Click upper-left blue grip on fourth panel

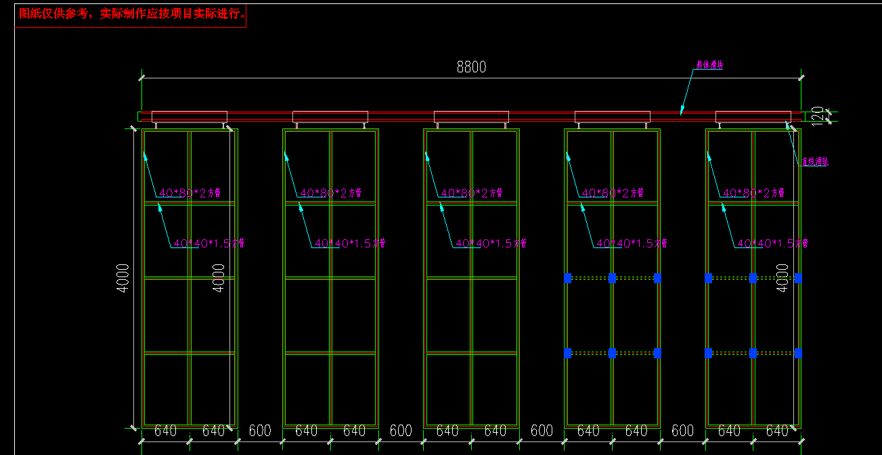tap(568, 278)
